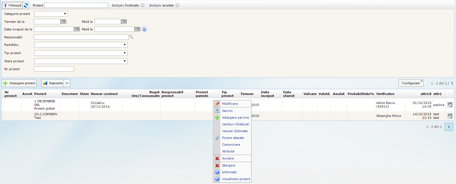
Task: Open calendar picker for Data inceput Până la
Action: (137, 29)
